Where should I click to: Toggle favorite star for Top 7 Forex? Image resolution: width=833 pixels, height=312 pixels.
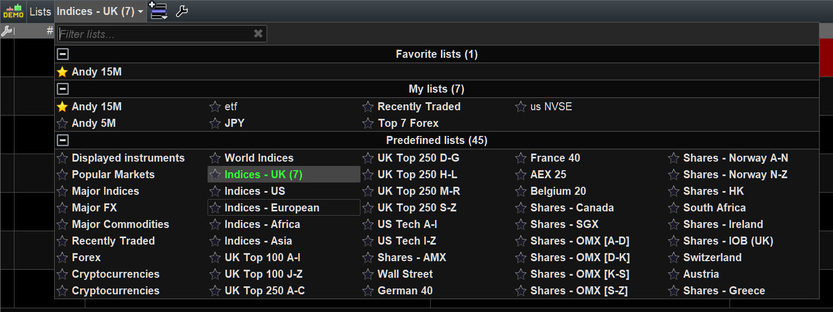pyautogui.click(x=368, y=124)
